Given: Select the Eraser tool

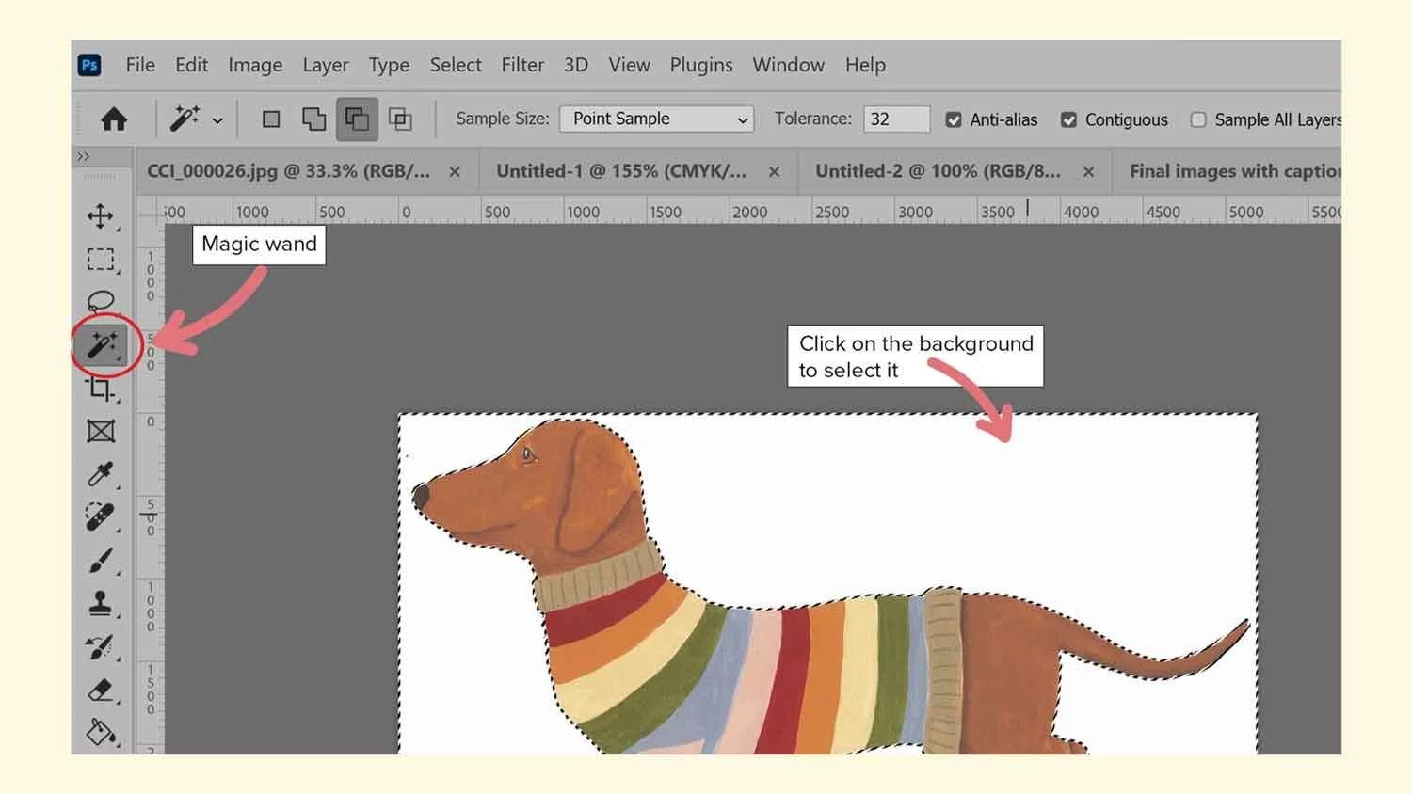Looking at the screenshot, I should [101, 691].
